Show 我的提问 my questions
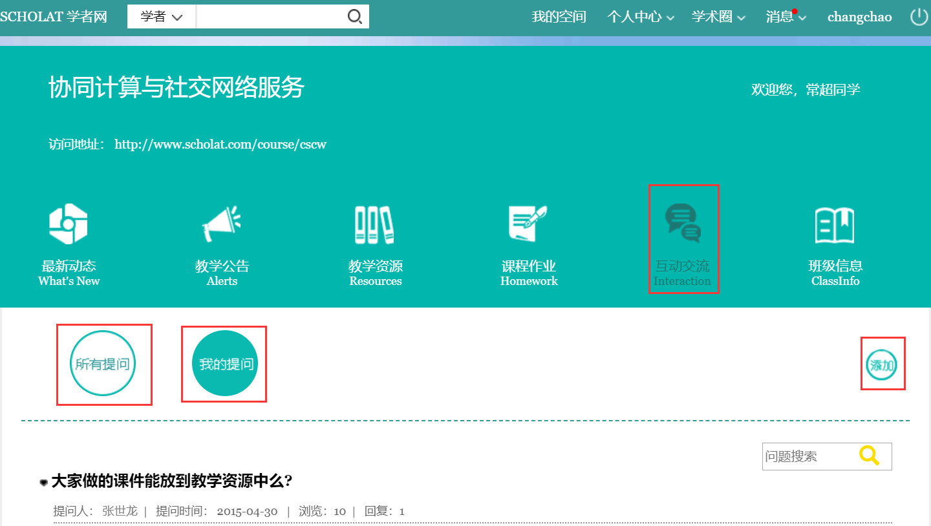 (x=226, y=364)
